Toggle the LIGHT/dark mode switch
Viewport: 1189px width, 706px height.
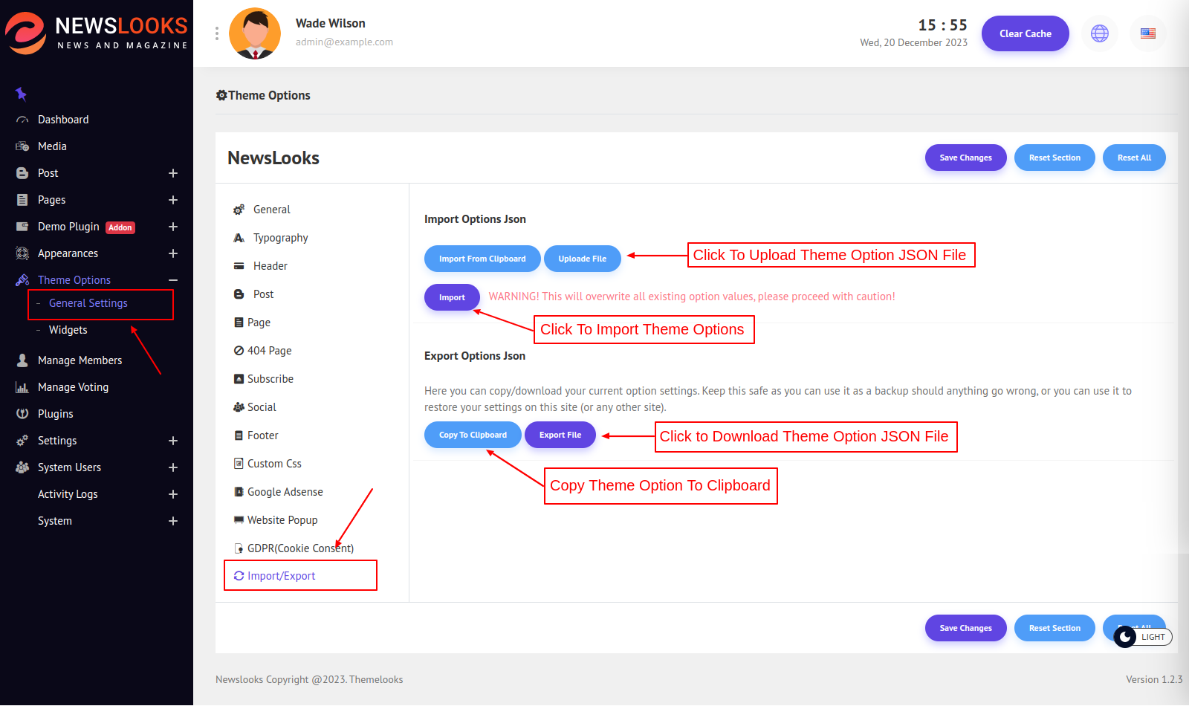point(1142,637)
